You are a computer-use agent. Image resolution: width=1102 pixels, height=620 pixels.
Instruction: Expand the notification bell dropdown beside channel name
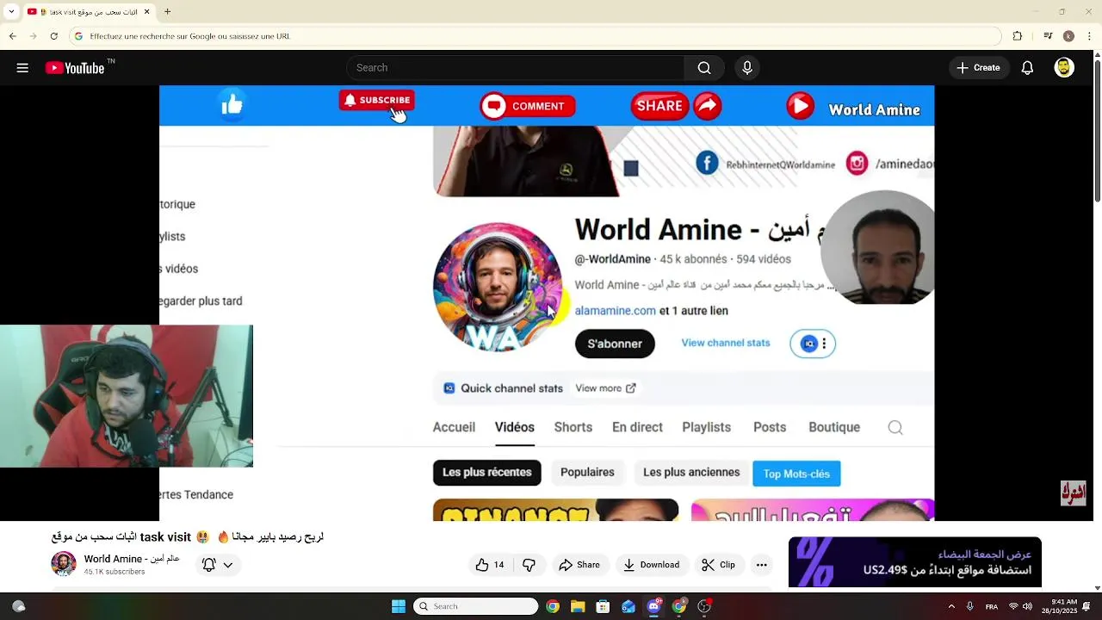pos(217,565)
